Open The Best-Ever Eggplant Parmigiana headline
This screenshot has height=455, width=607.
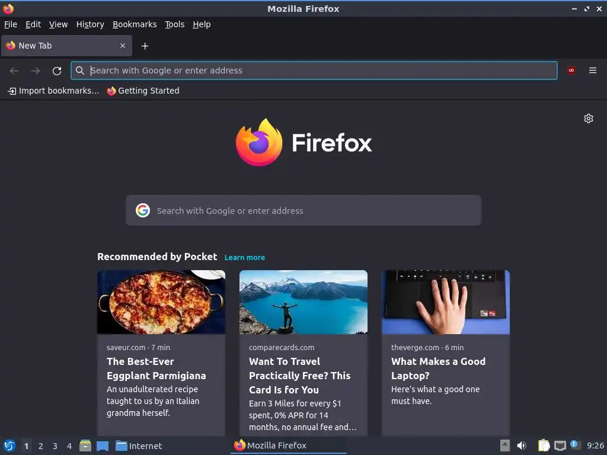(156, 369)
